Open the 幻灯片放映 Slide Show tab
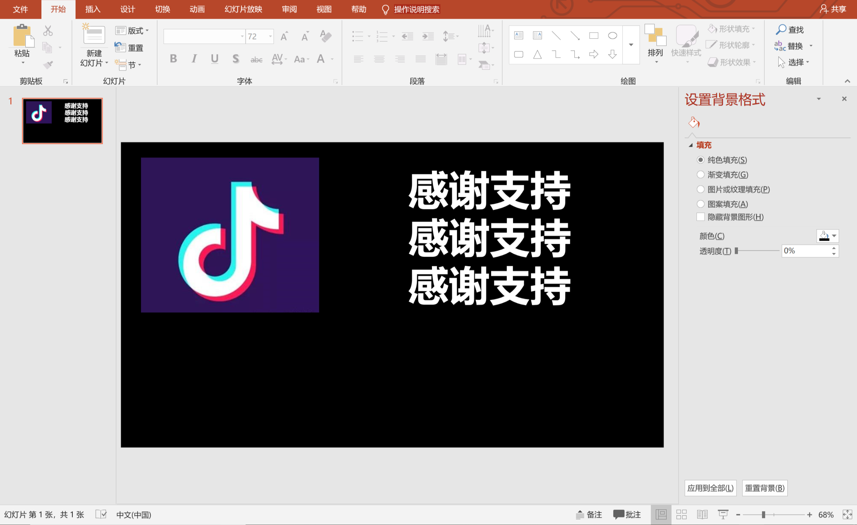This screenshot has height=525, width=857. tap(243, 9)
